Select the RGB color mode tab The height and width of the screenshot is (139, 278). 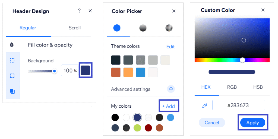232,87
